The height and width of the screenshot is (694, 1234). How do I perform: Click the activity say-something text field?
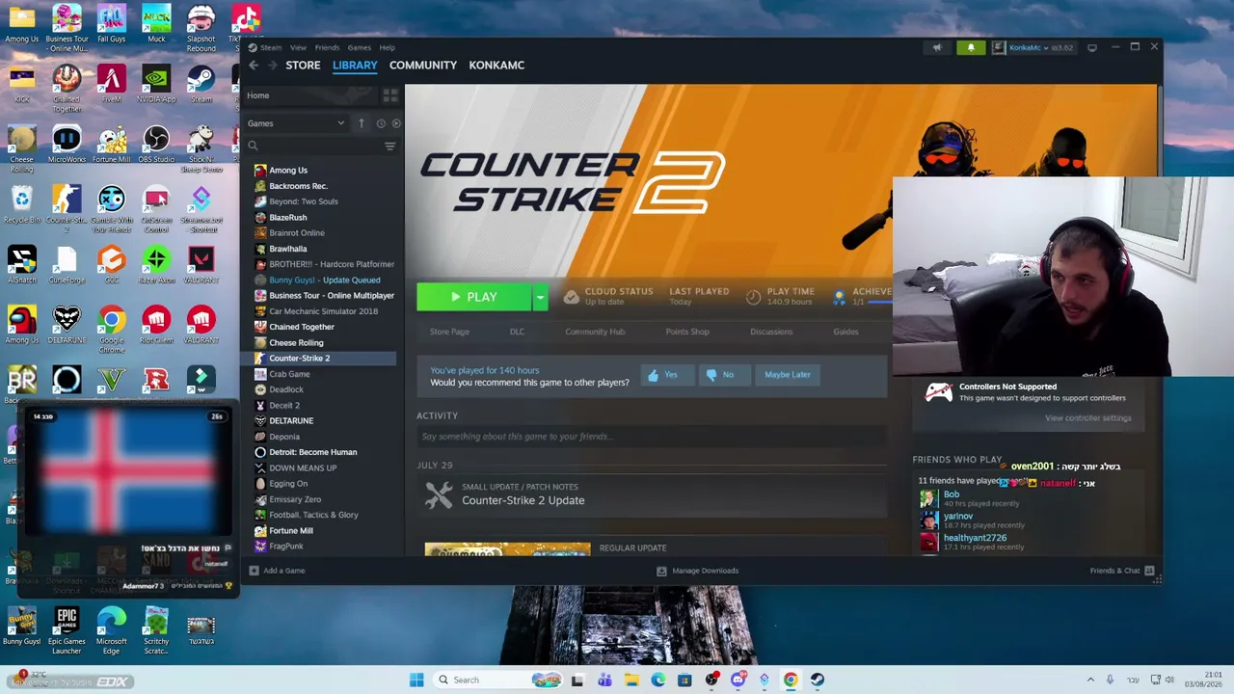pos(652,437)
